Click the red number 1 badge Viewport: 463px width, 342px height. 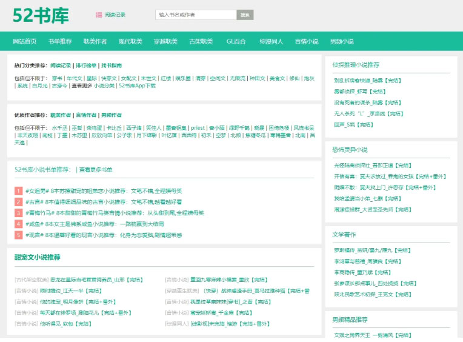pos(18,191)
